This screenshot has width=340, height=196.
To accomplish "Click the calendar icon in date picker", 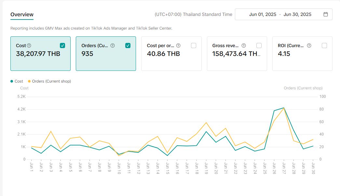I will [326, 14].
